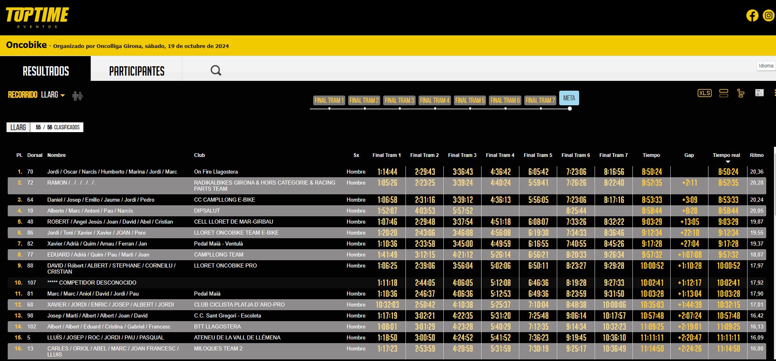Select the Final Tram 2 checkpoint
The width and height of the screenshot is (776, 361).
(x=364, y=100)
